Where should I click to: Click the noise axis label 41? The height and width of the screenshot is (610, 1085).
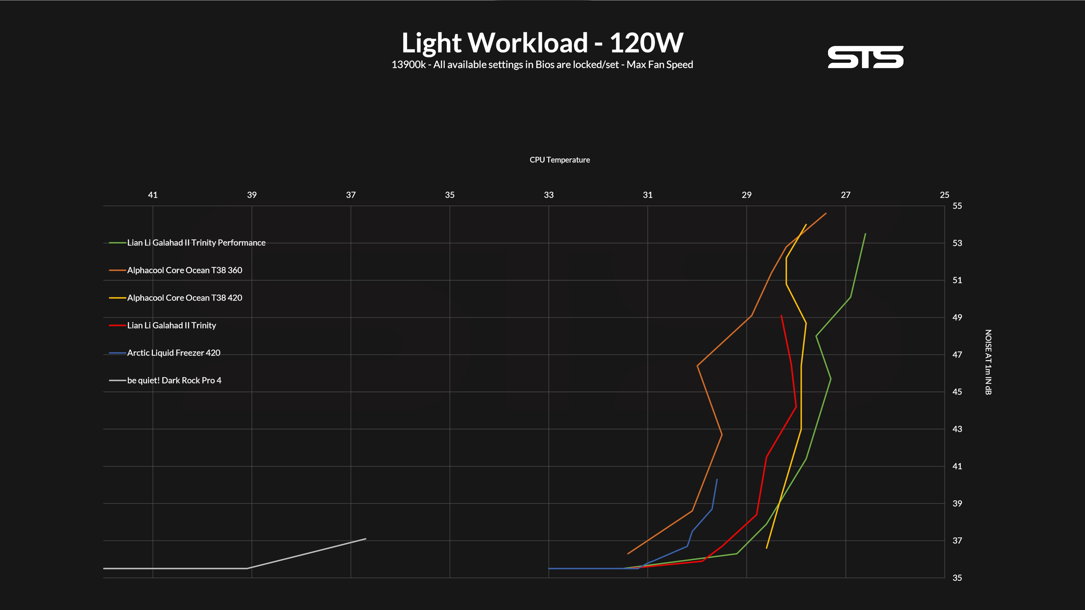[957, 466]
